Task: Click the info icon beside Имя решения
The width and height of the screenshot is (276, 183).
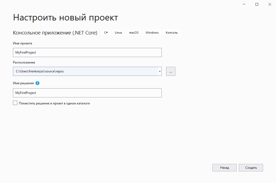Action: [37, 83]
